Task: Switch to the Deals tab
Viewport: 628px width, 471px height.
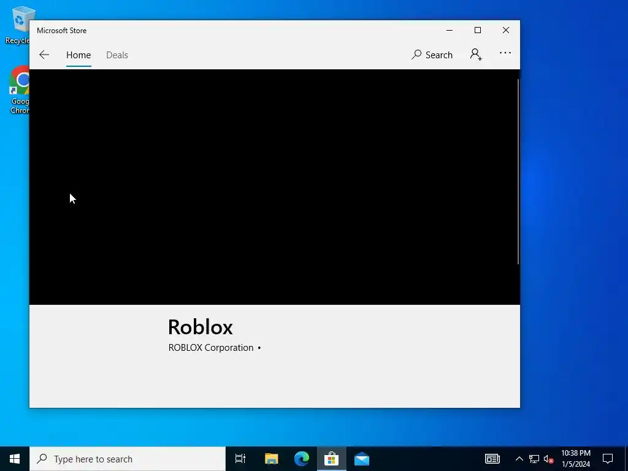Action: [x=117, y=55]
